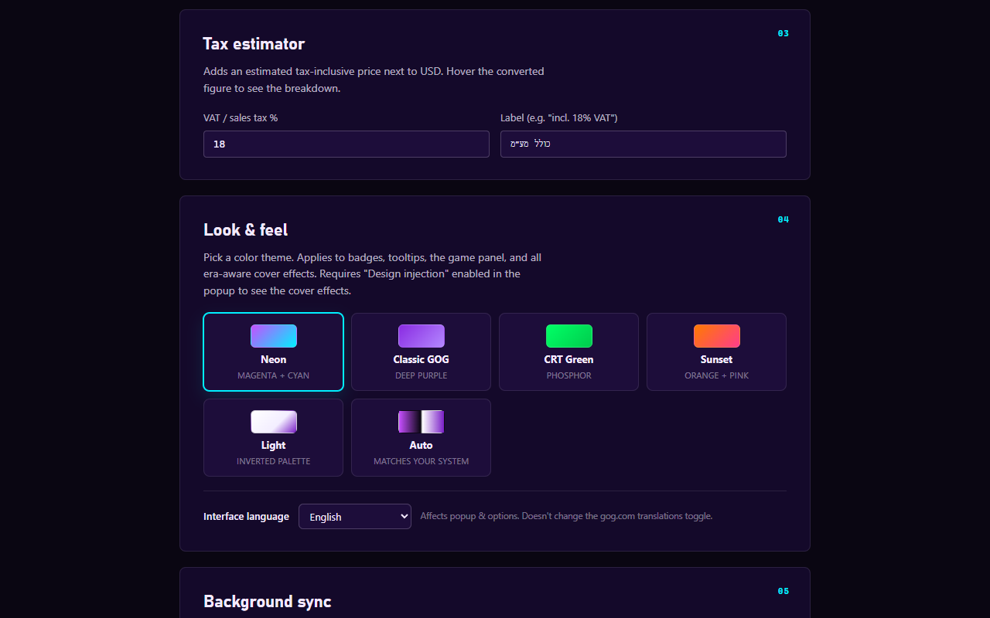Choose the Classic GOG theme card
990x618 pixels.
tap(421, 352)
